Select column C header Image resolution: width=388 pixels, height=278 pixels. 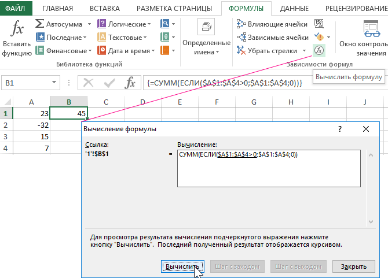pos(105,102)
